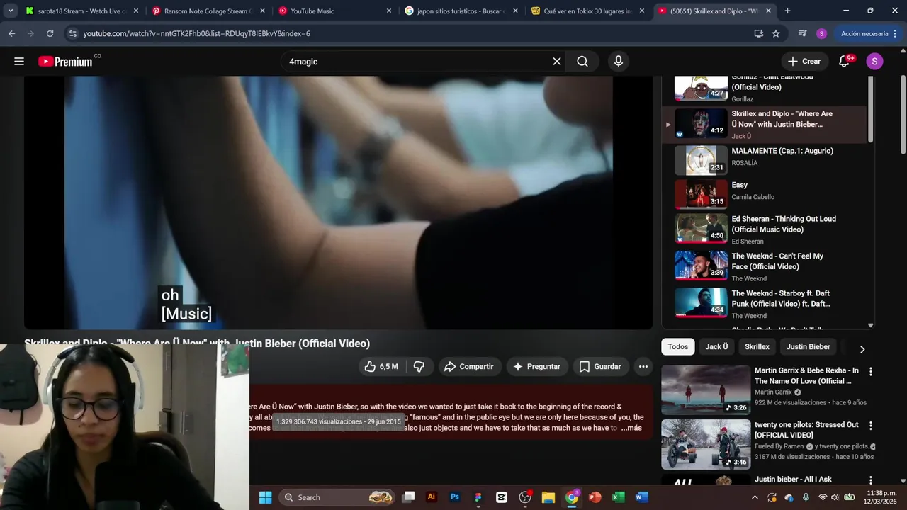The image size is (907, 510).
Task: Open YouTube notifications bell
Action: (844, 62)
